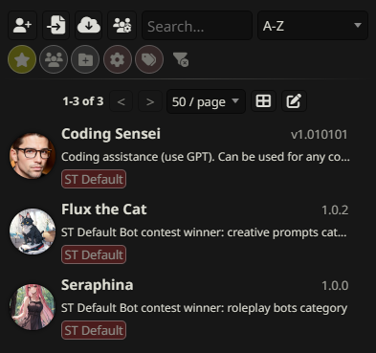Open manage tags gear icon
The width and height of the screenshot is (376, 353).
[x=118, y=59]
